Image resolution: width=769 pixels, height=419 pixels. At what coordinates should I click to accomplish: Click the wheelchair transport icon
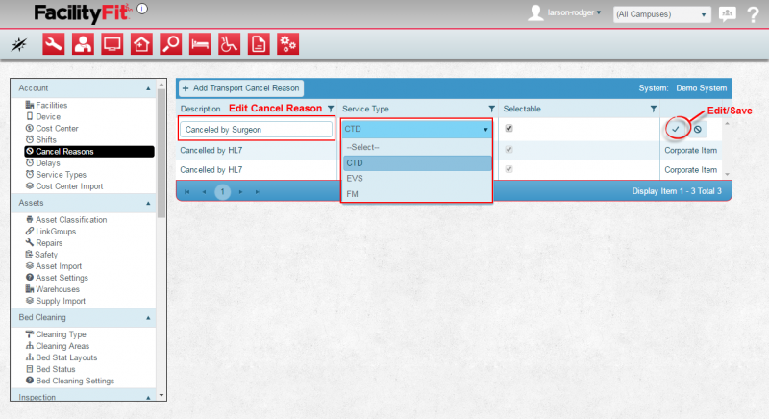coord(229,43)
